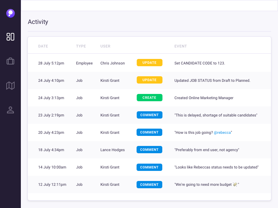Select date '24 July 3:13pm'
This screenshot has width=278, height=208.
click(51, 98)
